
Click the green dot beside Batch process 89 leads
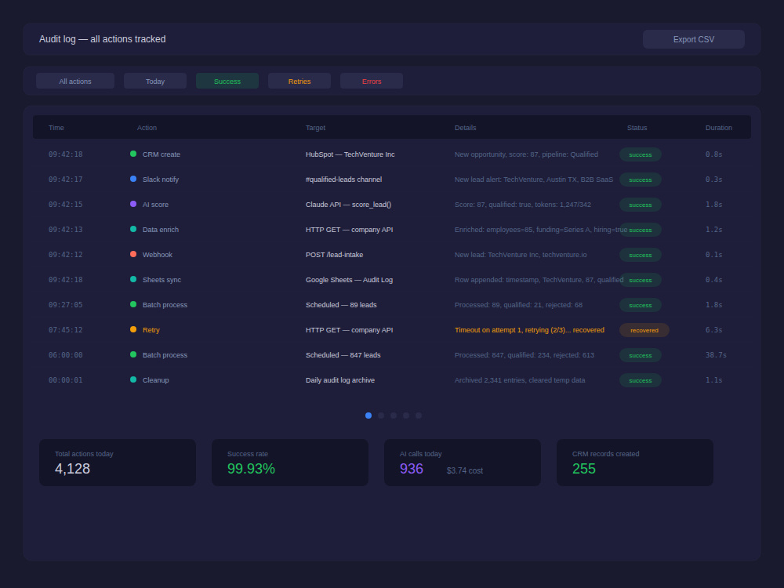coord(133,304)
